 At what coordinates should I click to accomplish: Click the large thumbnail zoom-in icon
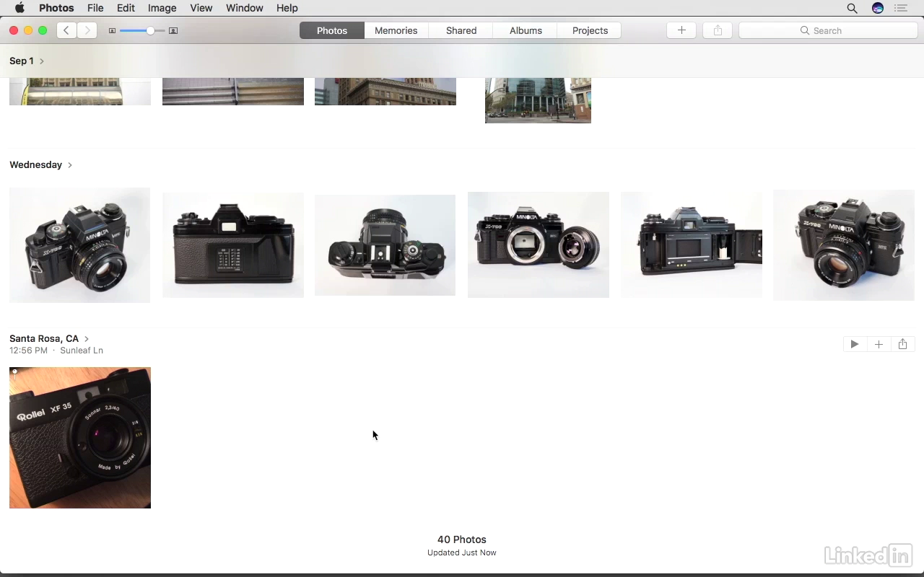pos(173,31)
